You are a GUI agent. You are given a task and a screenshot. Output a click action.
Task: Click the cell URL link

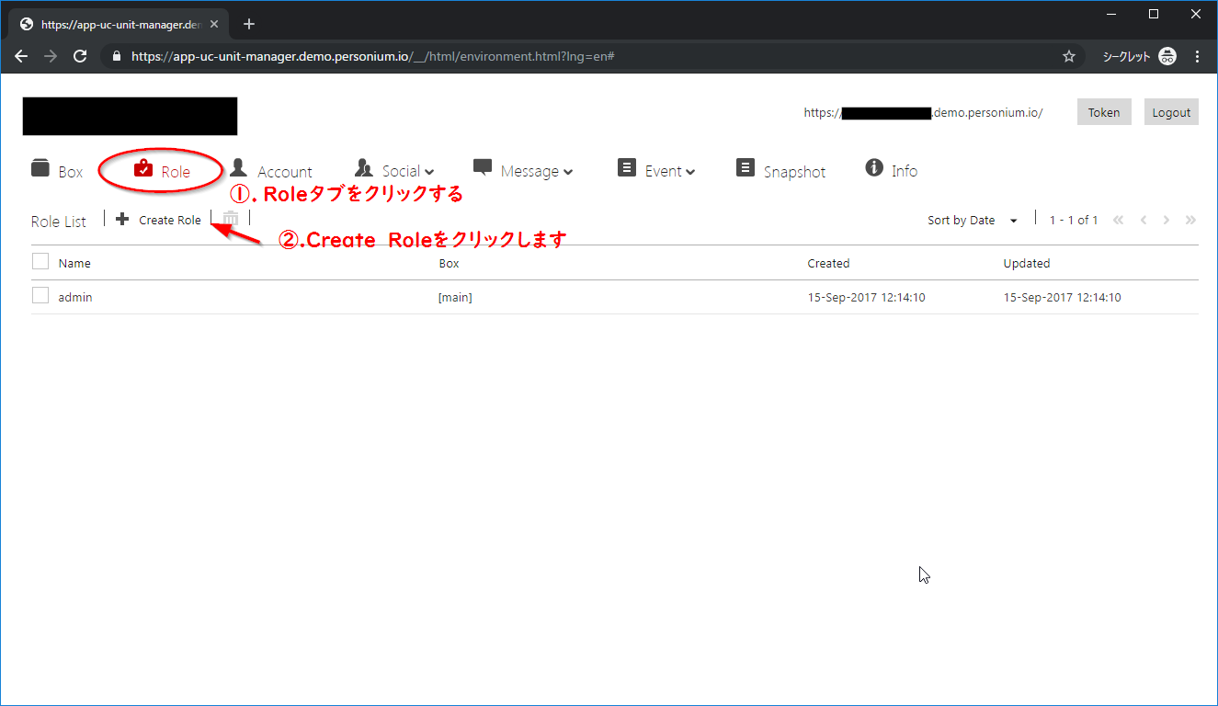point(923,113)
